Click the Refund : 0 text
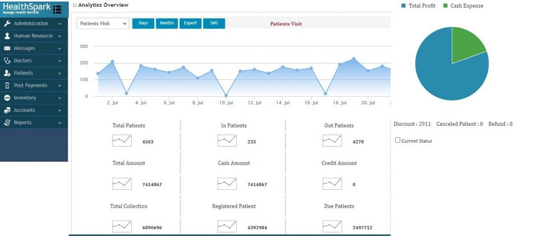 click(x=500, y=124)
